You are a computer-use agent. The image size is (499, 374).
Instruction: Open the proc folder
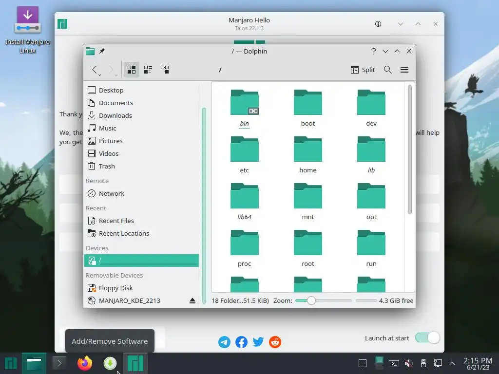click(x=245, y=248)
